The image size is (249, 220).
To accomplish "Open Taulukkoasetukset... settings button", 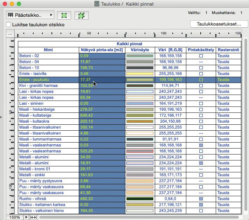I will coord(219,24).
